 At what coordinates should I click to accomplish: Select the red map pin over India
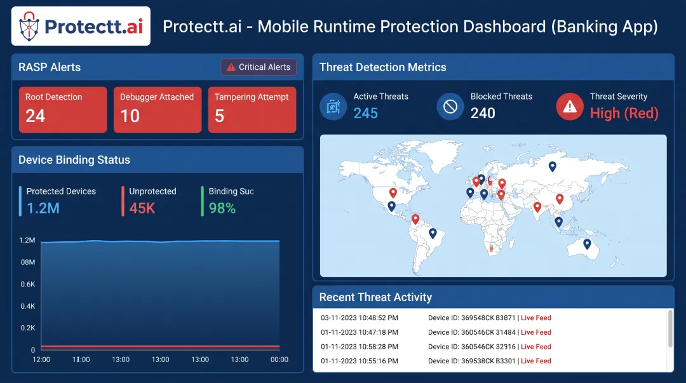coord(537,207)
